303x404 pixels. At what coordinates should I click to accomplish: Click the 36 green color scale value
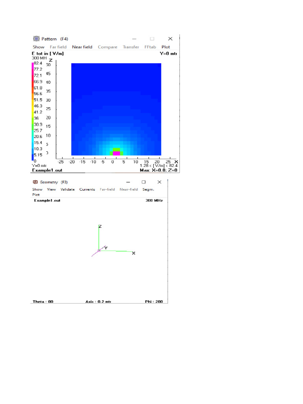(36, 118)
